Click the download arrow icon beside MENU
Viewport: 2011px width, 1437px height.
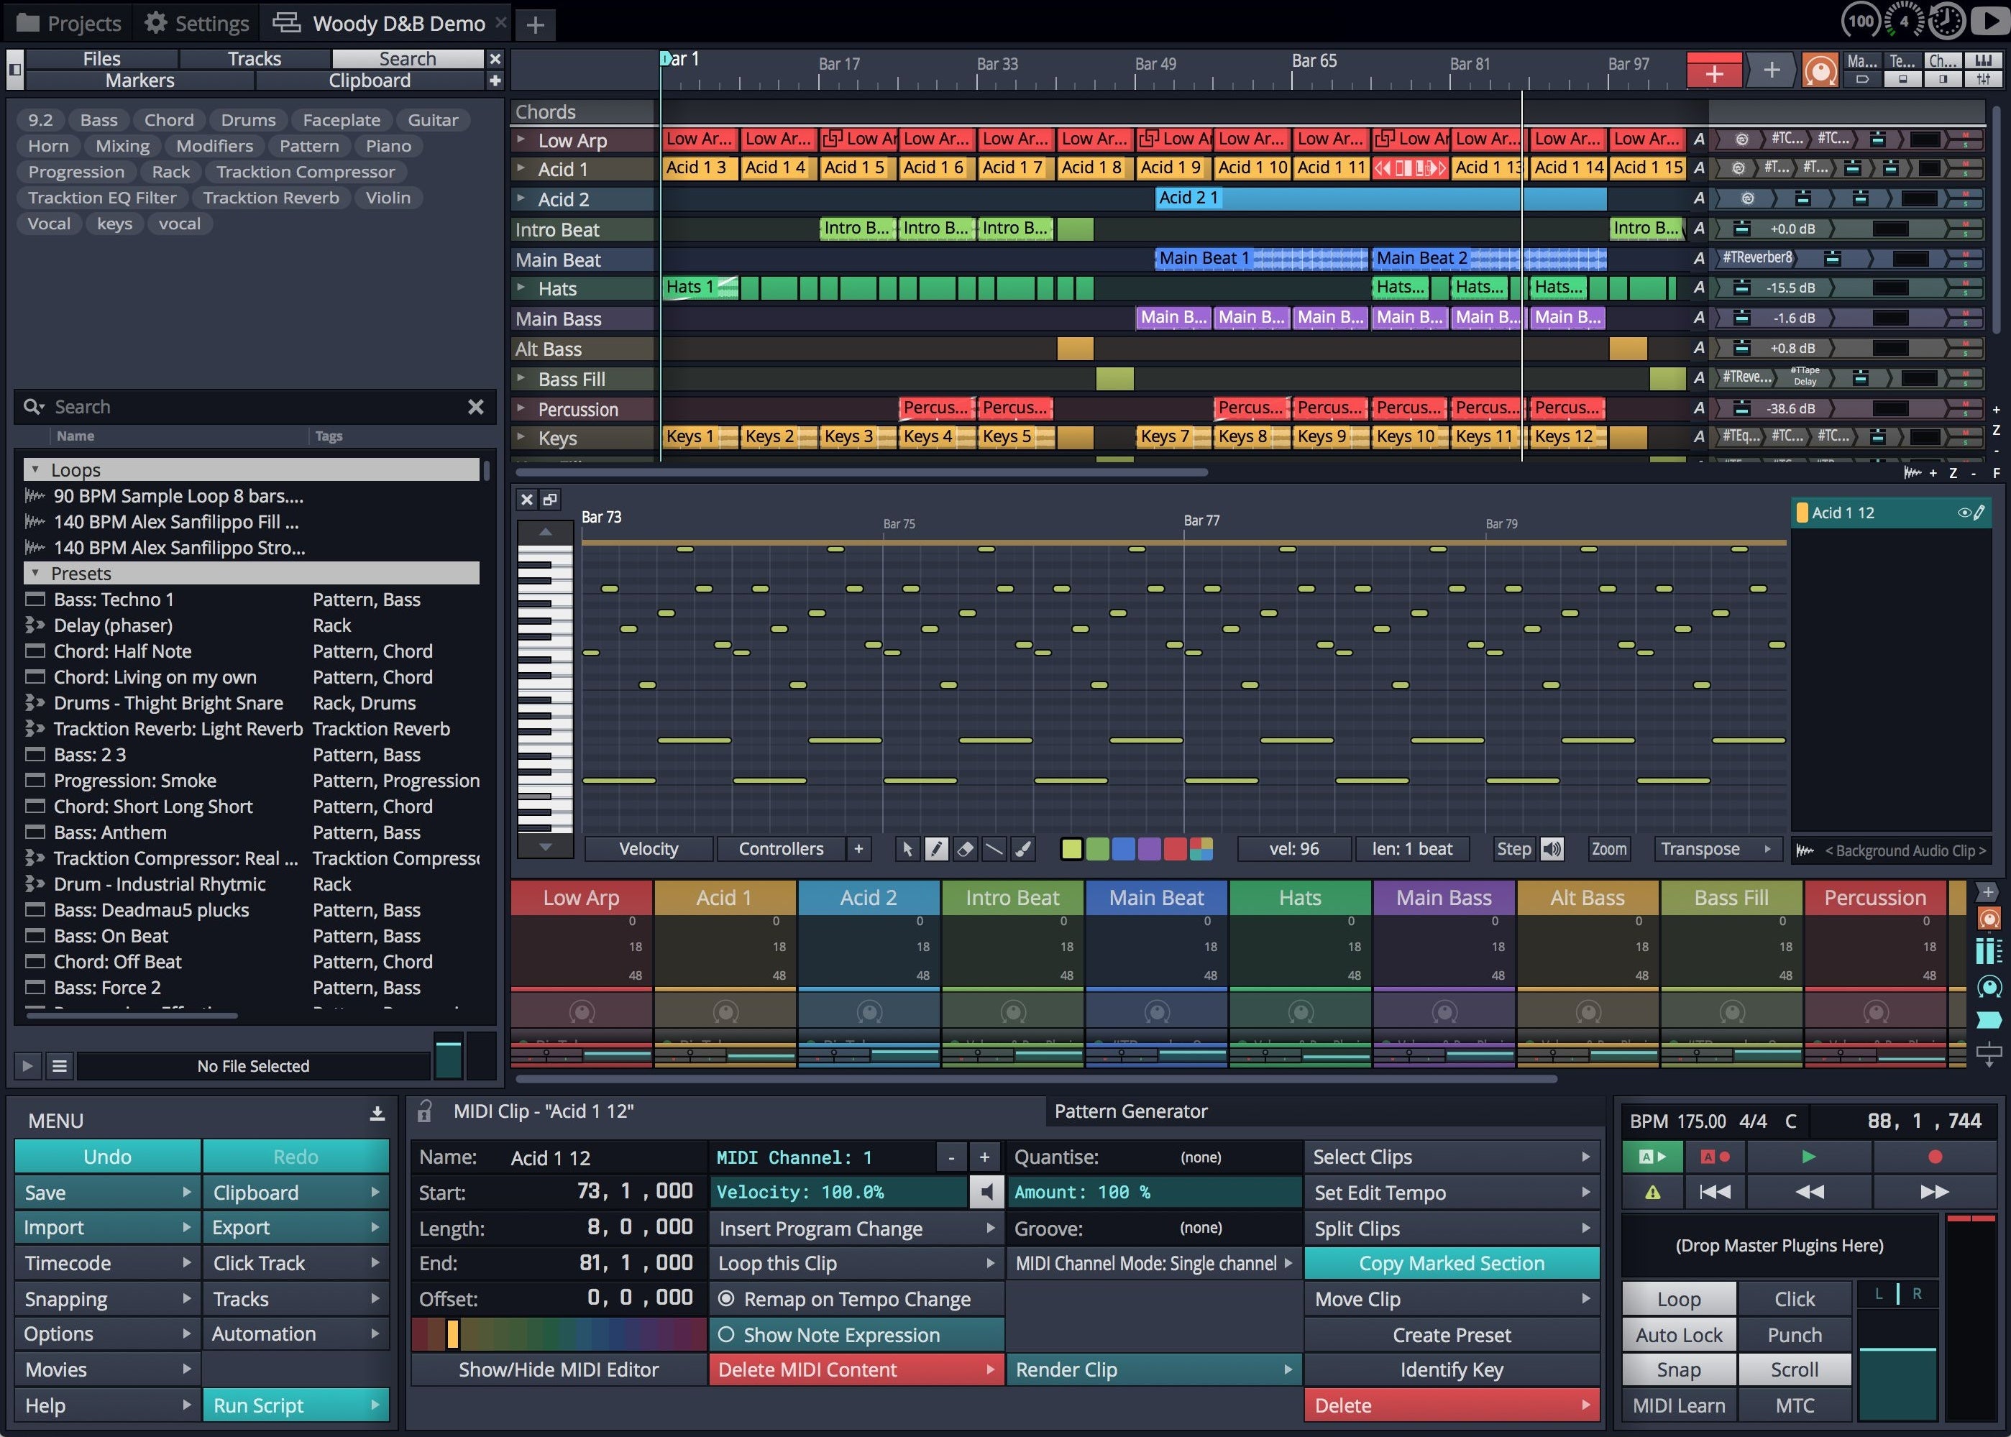[x=377, y=1114]
